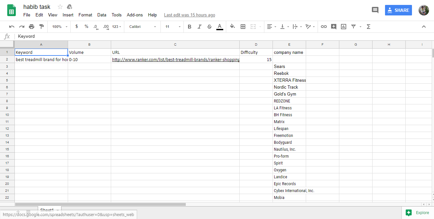The image size is (434, 219).
Task: Open the Data menu
Action: pos(102,15)
